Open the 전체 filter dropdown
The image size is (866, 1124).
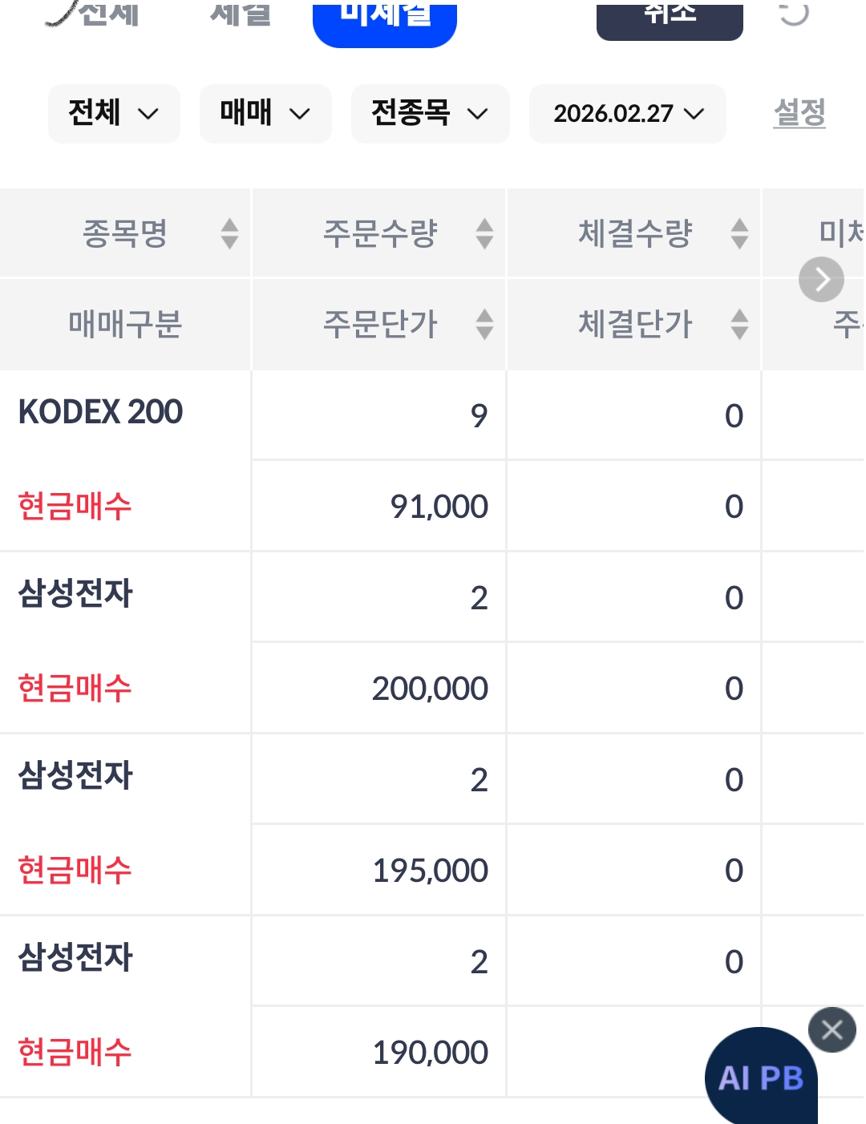coord(114,114)
